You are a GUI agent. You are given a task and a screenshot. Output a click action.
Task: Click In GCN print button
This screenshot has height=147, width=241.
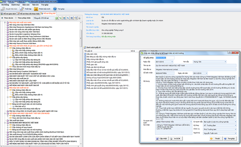tap(176, 139)
